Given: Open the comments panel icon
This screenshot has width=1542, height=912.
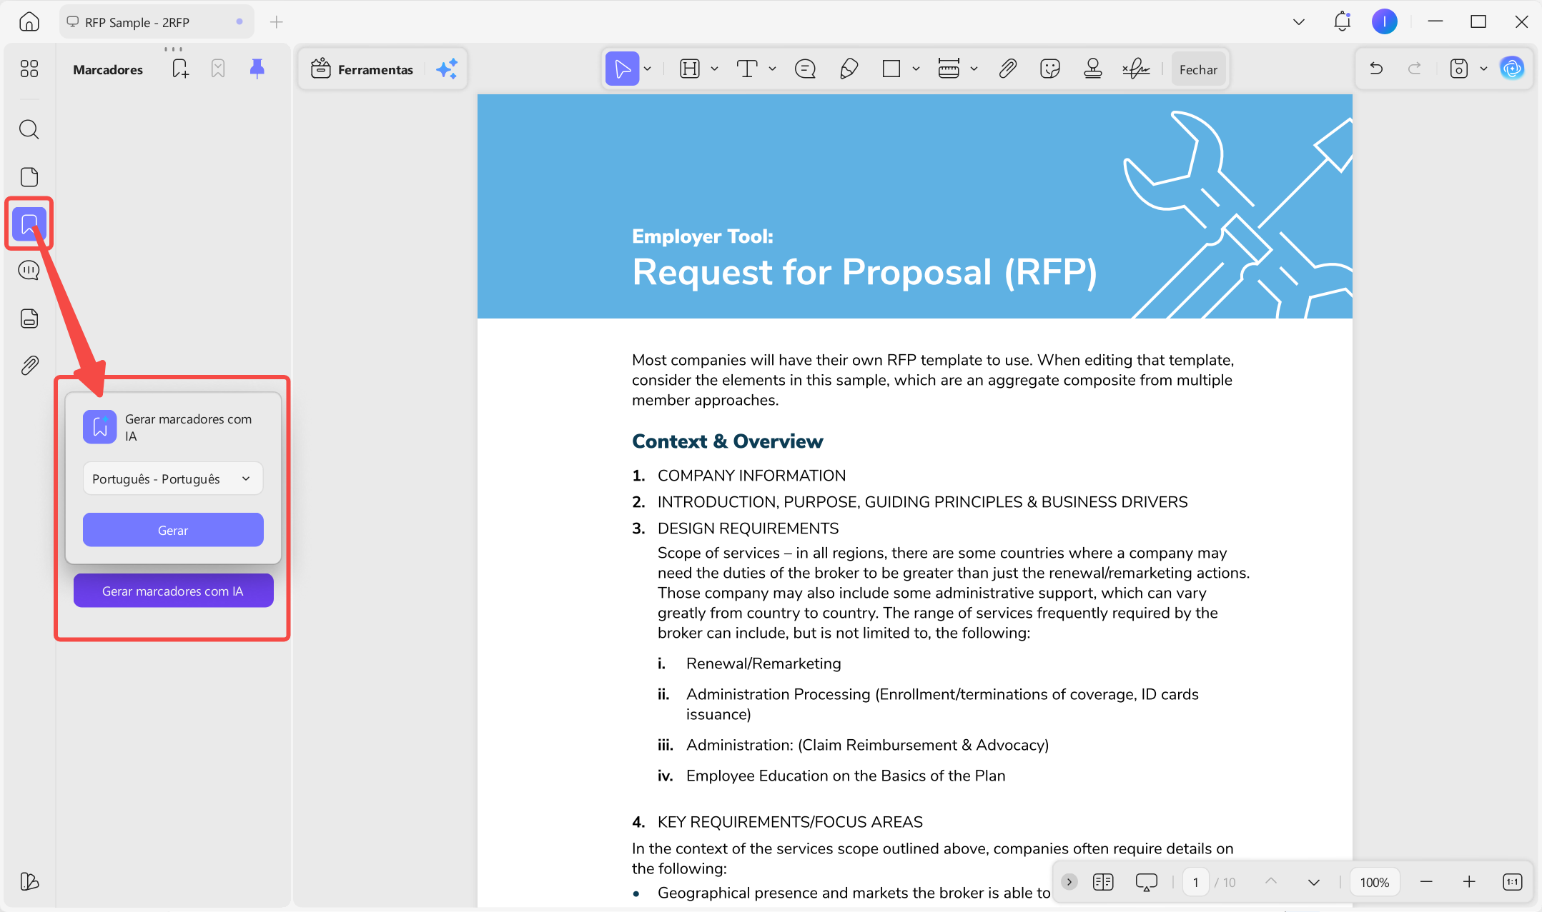Looking at the screenshot, I should pos(29,271).
